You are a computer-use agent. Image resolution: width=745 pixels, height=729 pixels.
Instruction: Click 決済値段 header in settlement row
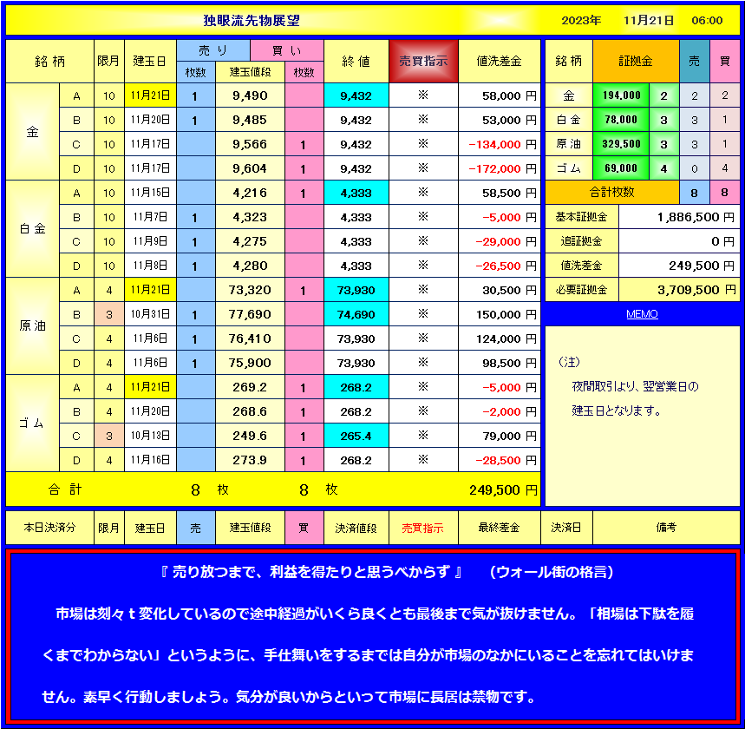tap(356, 528)
